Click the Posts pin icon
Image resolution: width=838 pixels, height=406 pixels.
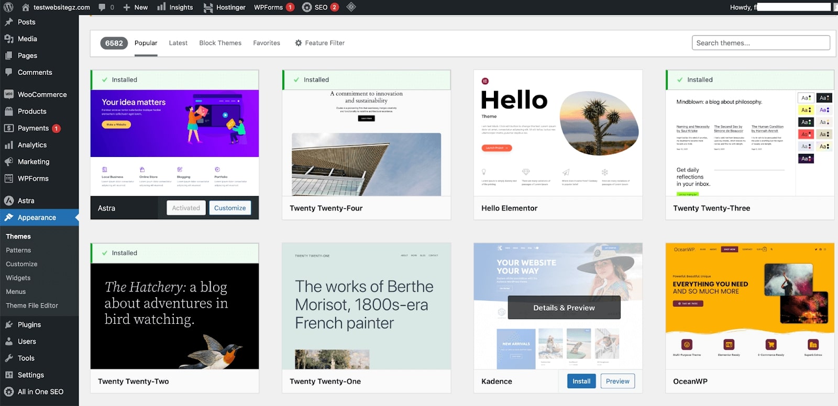click(9, 22)
